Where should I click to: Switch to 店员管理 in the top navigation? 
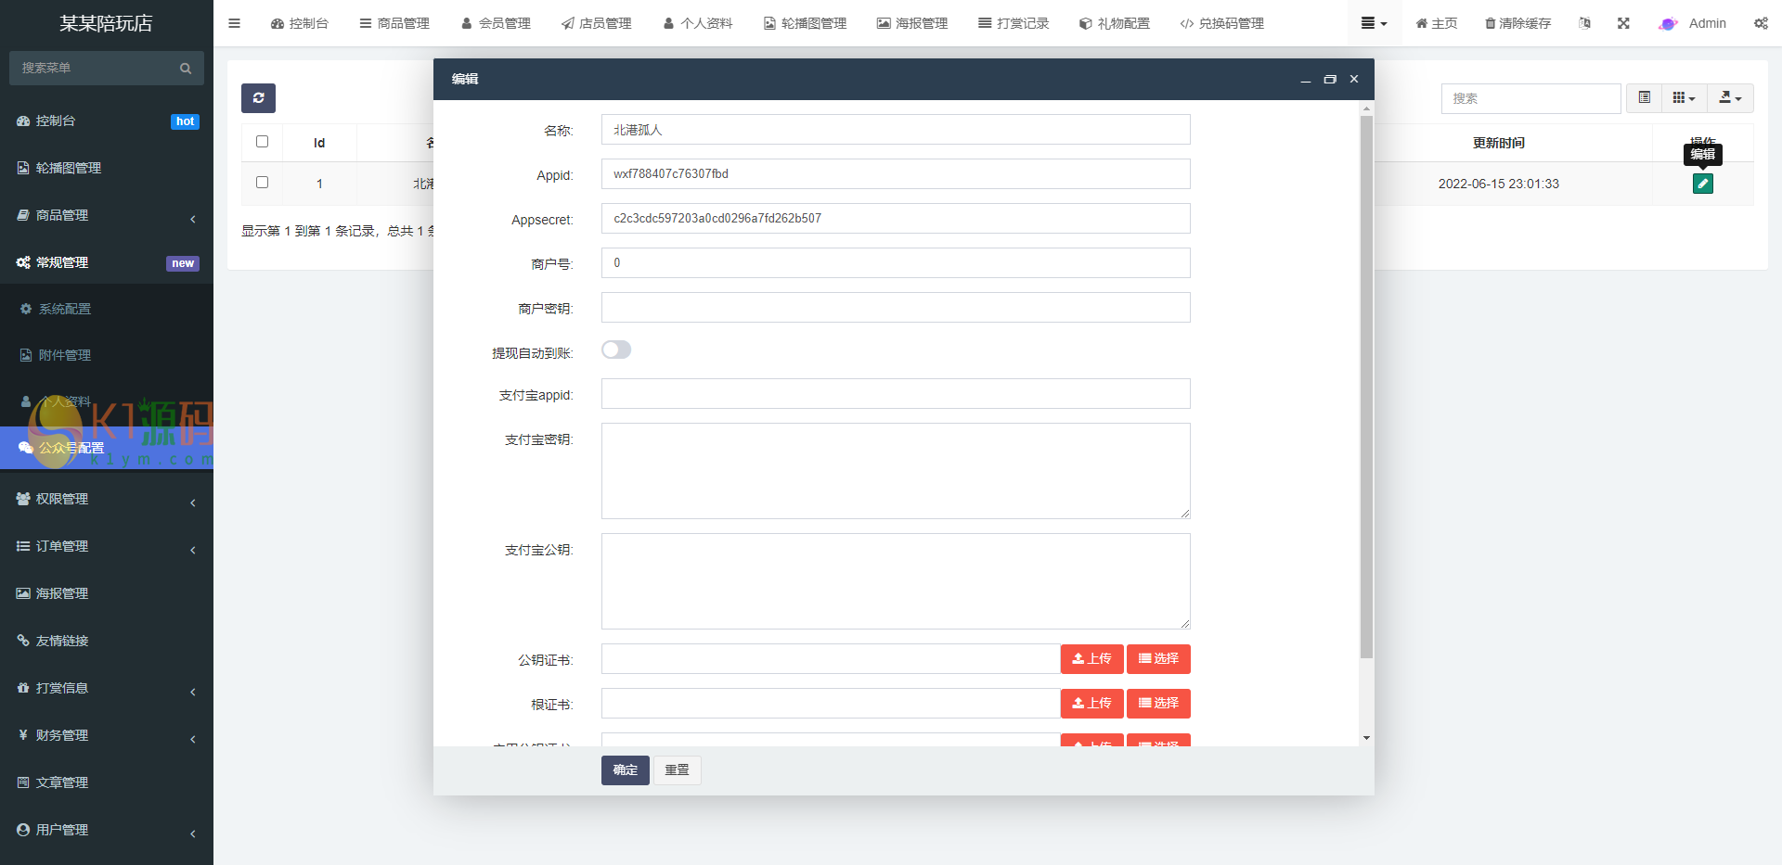[x=596, y=23]
